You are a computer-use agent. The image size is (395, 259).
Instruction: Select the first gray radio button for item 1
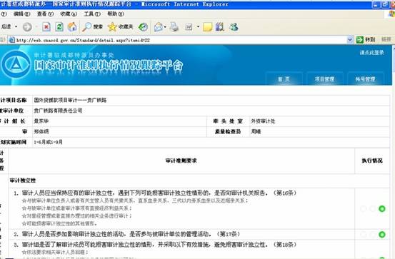click(363, 208)
